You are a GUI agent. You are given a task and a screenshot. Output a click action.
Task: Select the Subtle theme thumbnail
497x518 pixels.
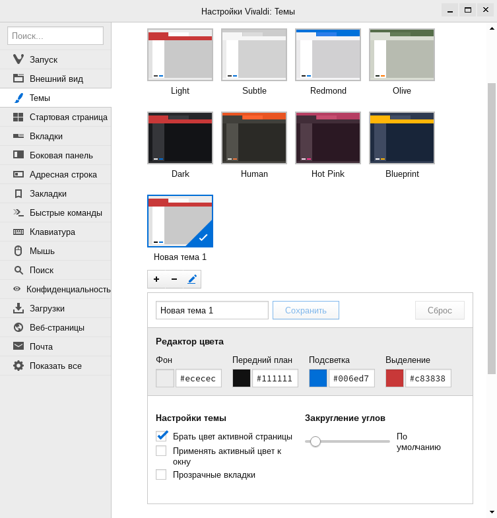[x=254, y=55]
